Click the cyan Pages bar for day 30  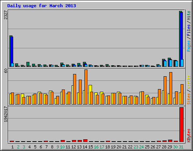(176, 64)
